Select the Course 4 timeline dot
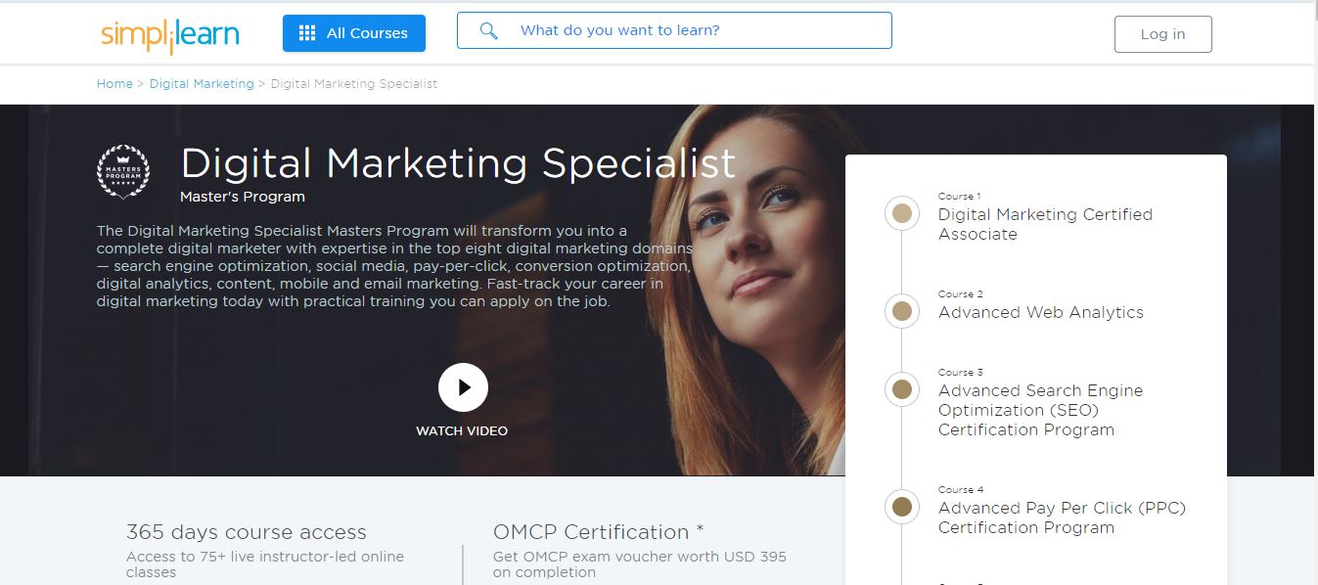The image size is (1318, 585). 901,507
